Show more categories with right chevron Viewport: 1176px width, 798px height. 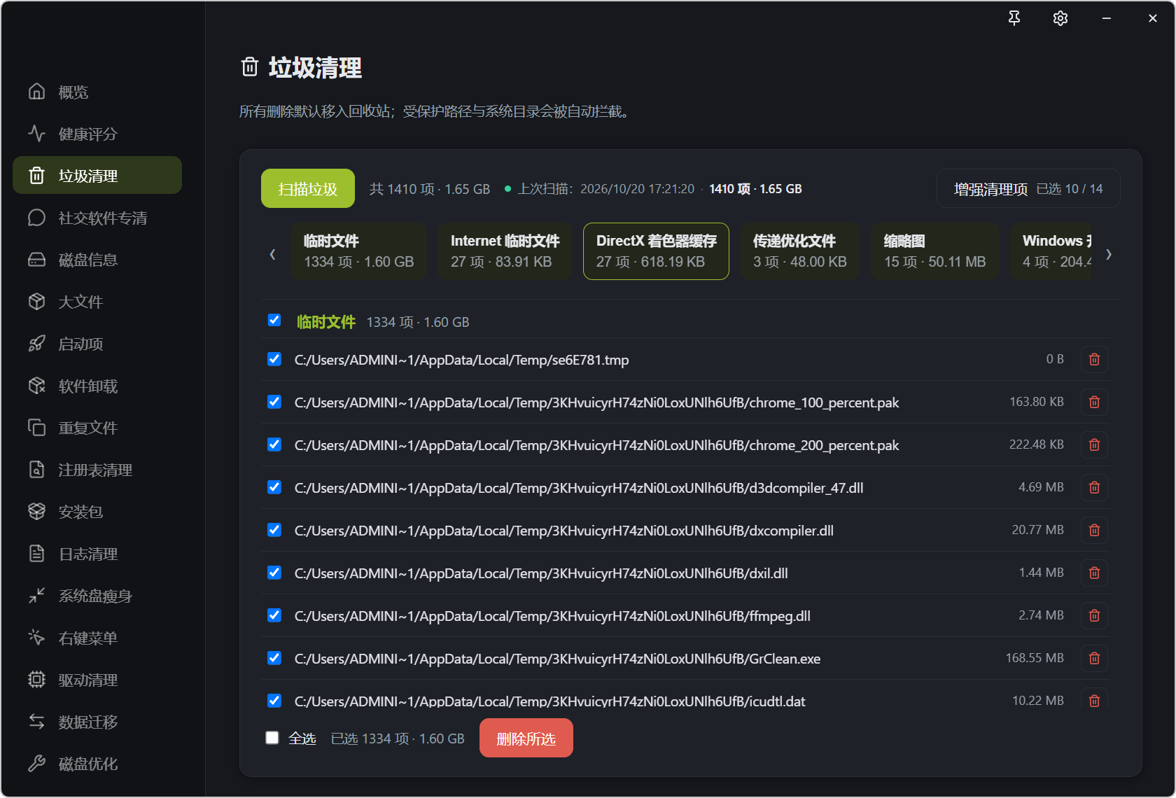click(x=1109, y=254)
